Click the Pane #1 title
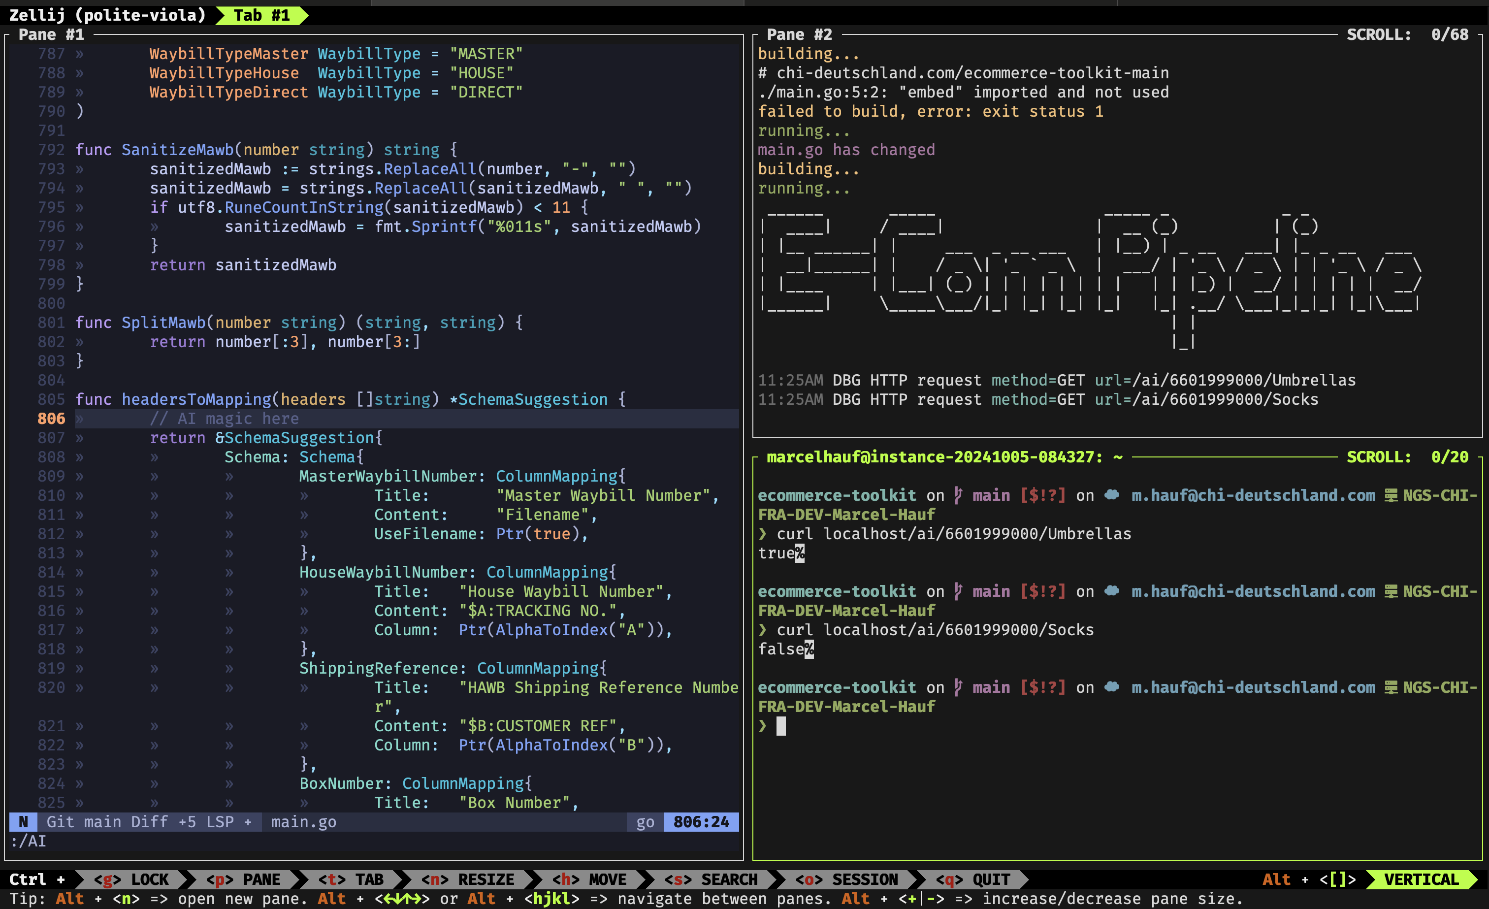This screenshot has height=909, width=1489. 51,34
